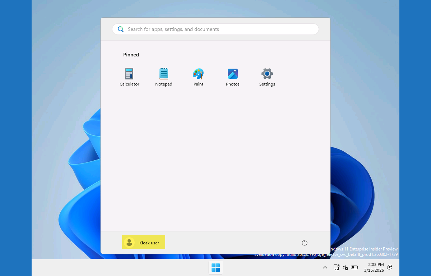431x276 pixels.
Task: Click the Kiosk user avatar picture
Action: 129,243
